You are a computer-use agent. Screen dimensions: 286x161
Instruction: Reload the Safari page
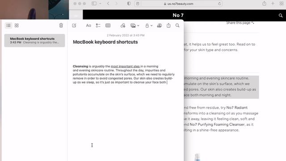tap(219, 4)
